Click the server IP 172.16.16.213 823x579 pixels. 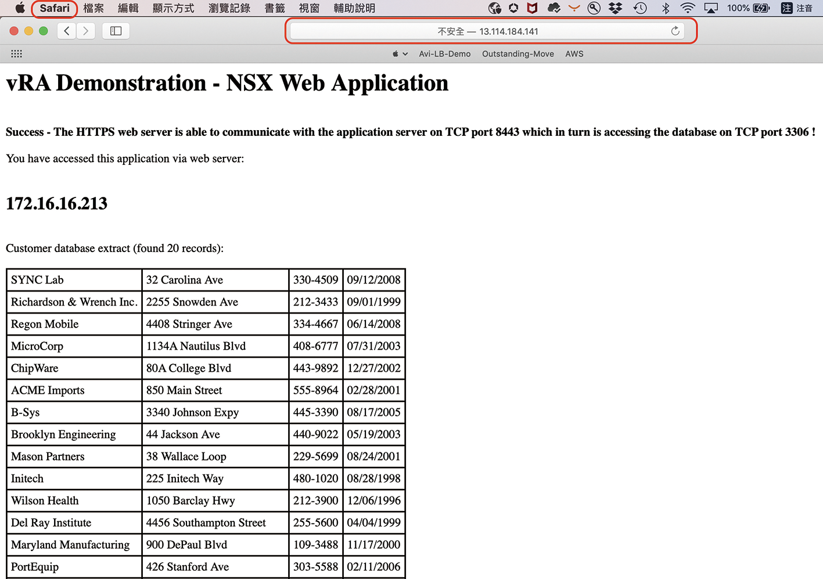pyautogui.click(x=57, y=203)
